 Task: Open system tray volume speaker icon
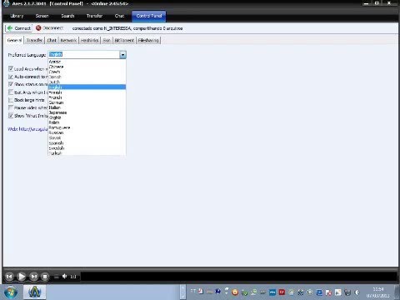pyautogui.click(x=357, y=292)
